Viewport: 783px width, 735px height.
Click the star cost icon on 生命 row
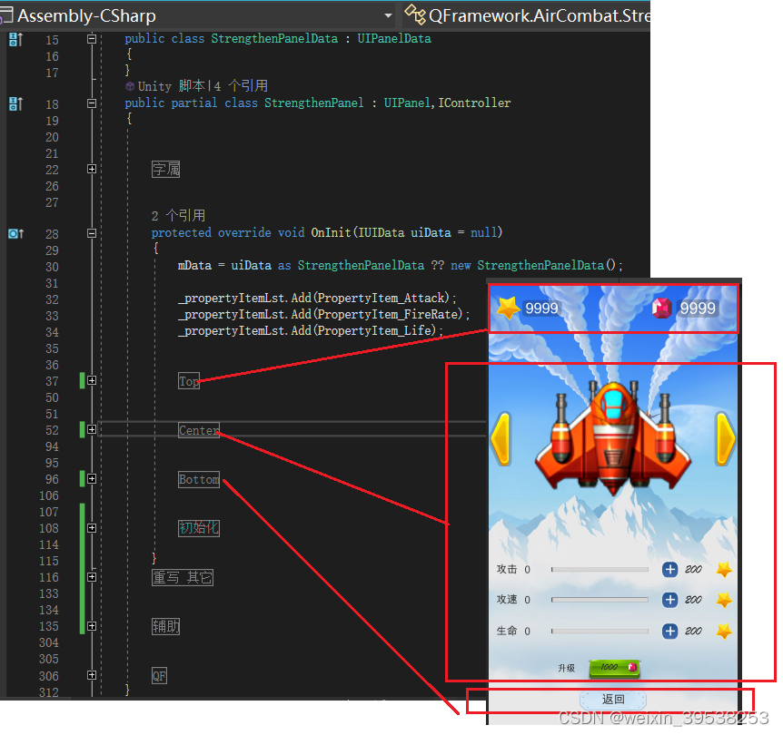pyautogui.click(x=724, y=632)
